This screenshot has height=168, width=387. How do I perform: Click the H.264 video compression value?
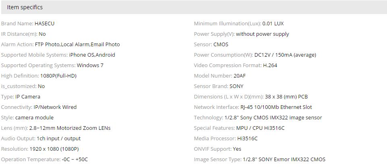tap(270, 65)
